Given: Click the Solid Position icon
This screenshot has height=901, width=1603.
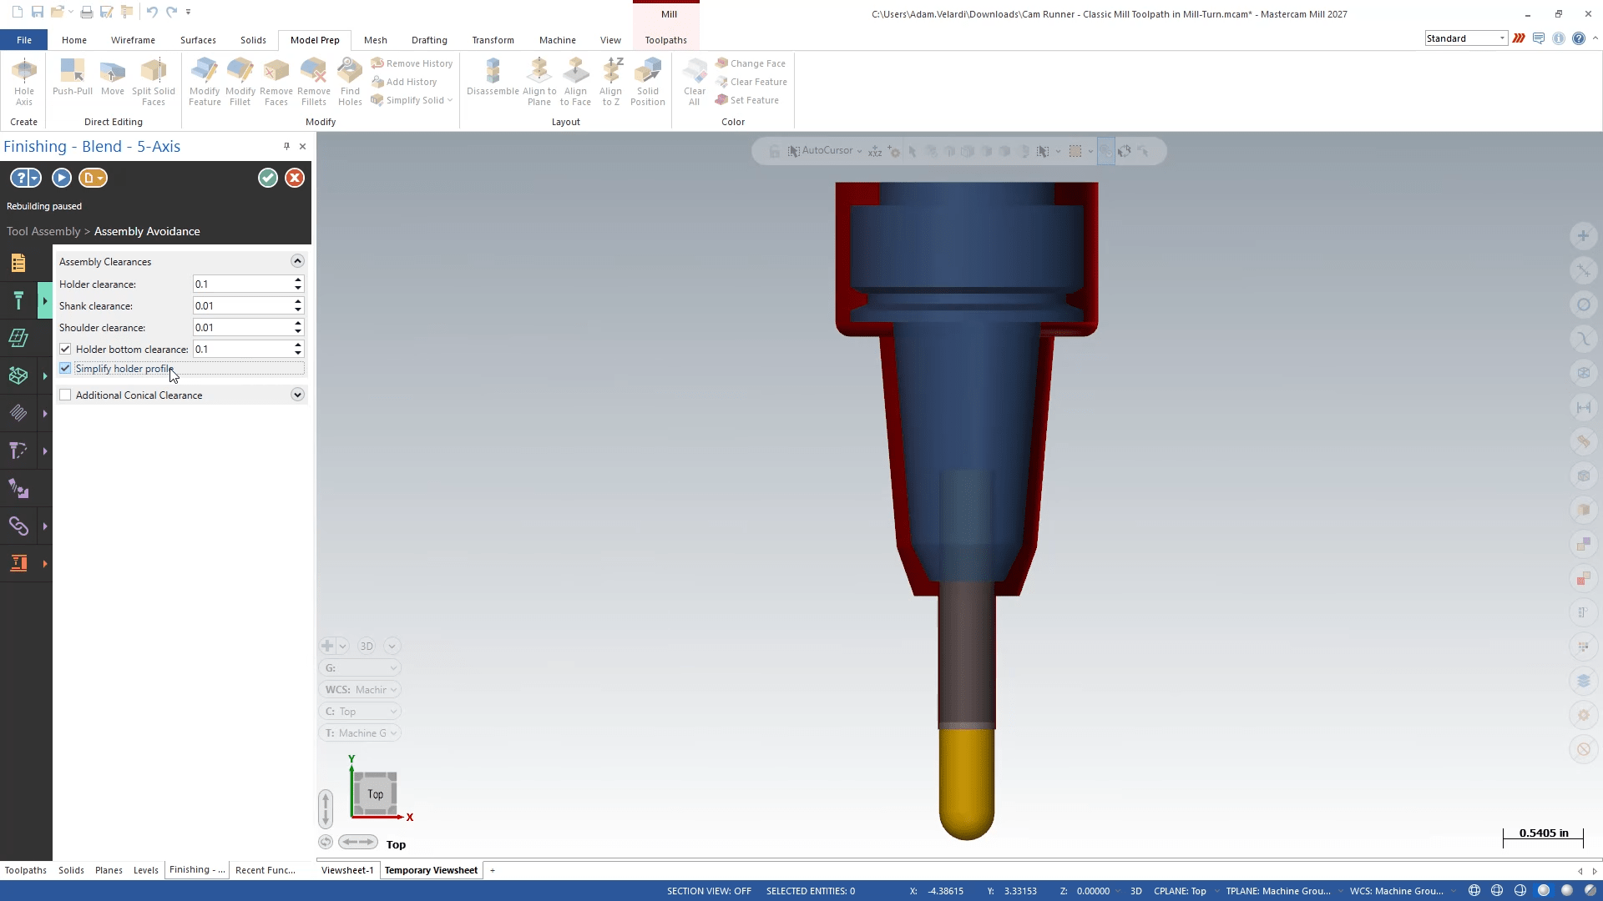Looking at the screenshot, I should [x=647, y=81].
